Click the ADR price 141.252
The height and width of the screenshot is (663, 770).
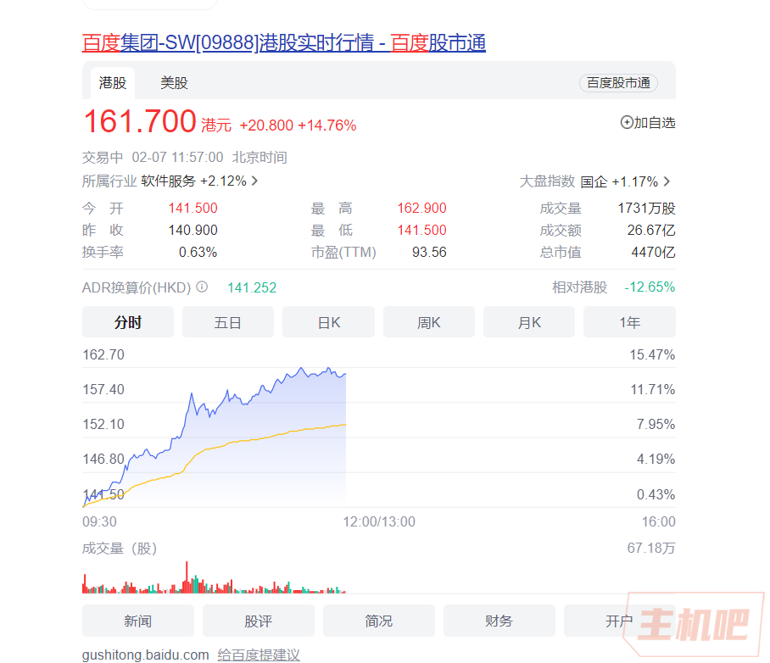pyautogui.click(x=251, y=287)
